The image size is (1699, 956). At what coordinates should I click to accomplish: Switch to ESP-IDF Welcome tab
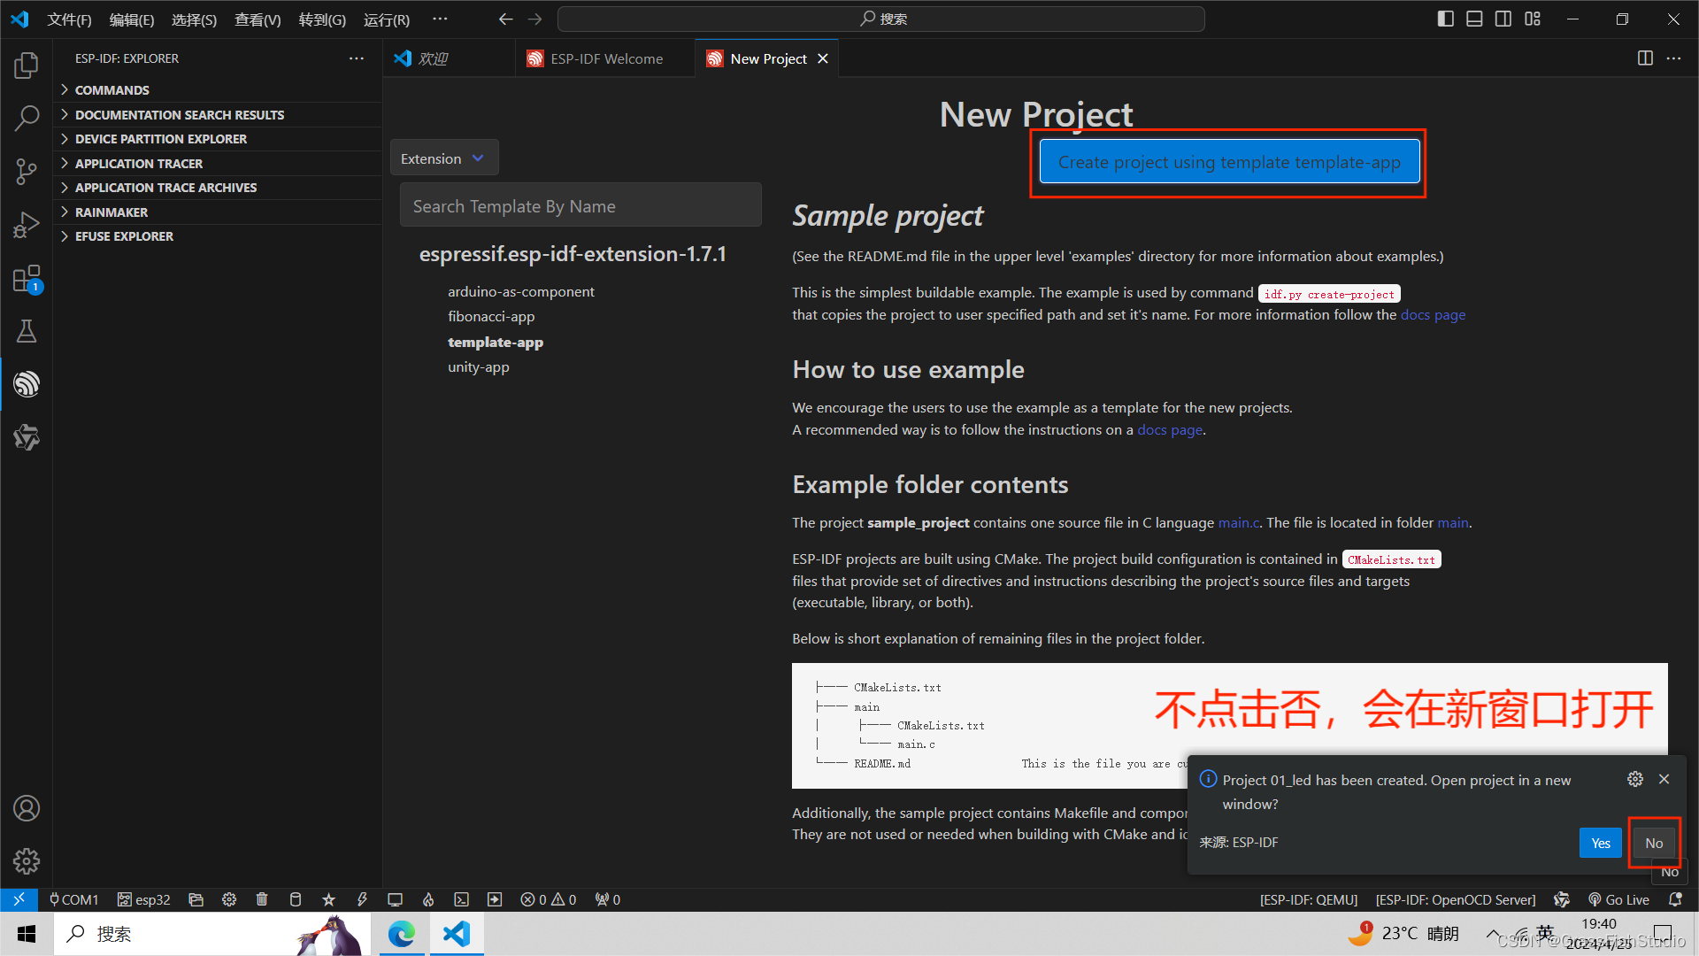606,58
